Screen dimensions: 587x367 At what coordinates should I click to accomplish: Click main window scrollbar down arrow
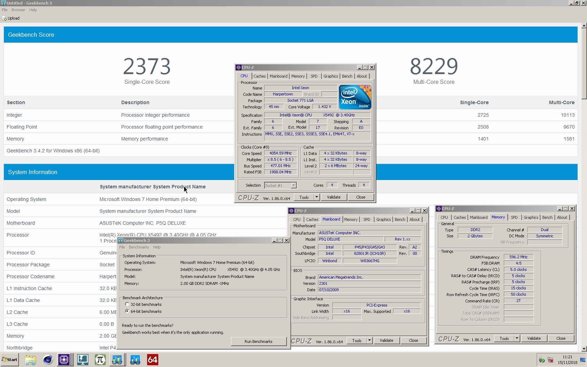[x=584, y=349]
